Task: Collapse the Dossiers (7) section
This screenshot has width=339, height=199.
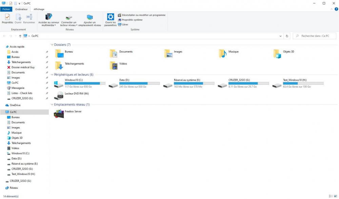Action: pos(52,45)
